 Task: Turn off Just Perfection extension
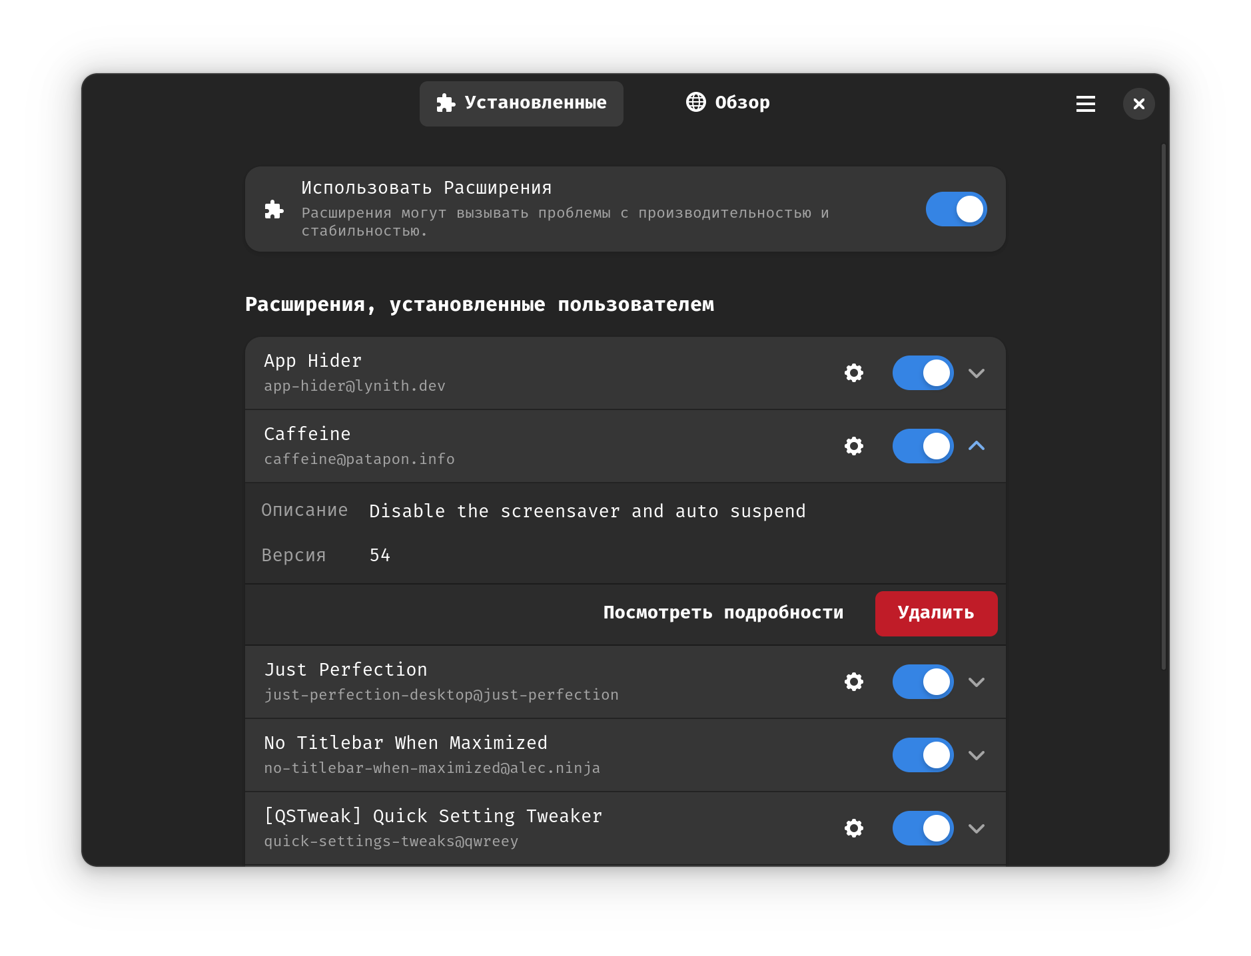[923, 682]
